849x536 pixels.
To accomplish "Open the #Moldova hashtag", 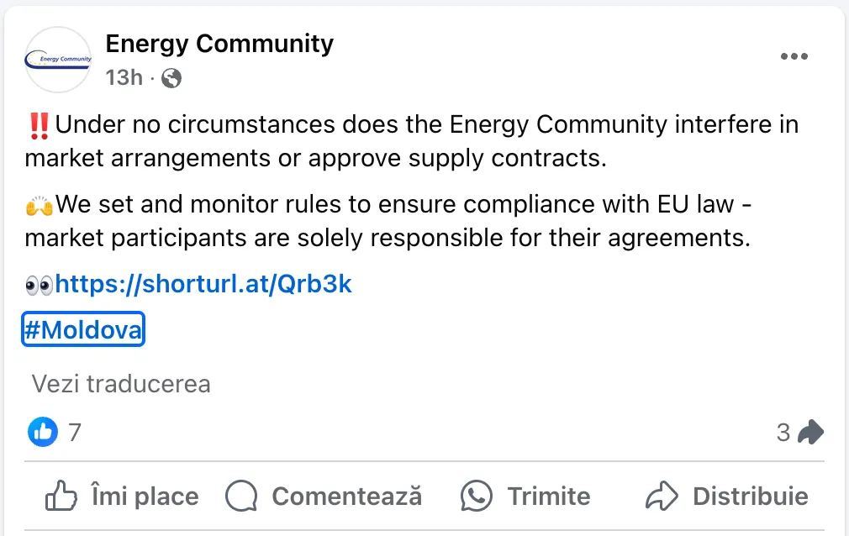I will click(x=83, y=329).
